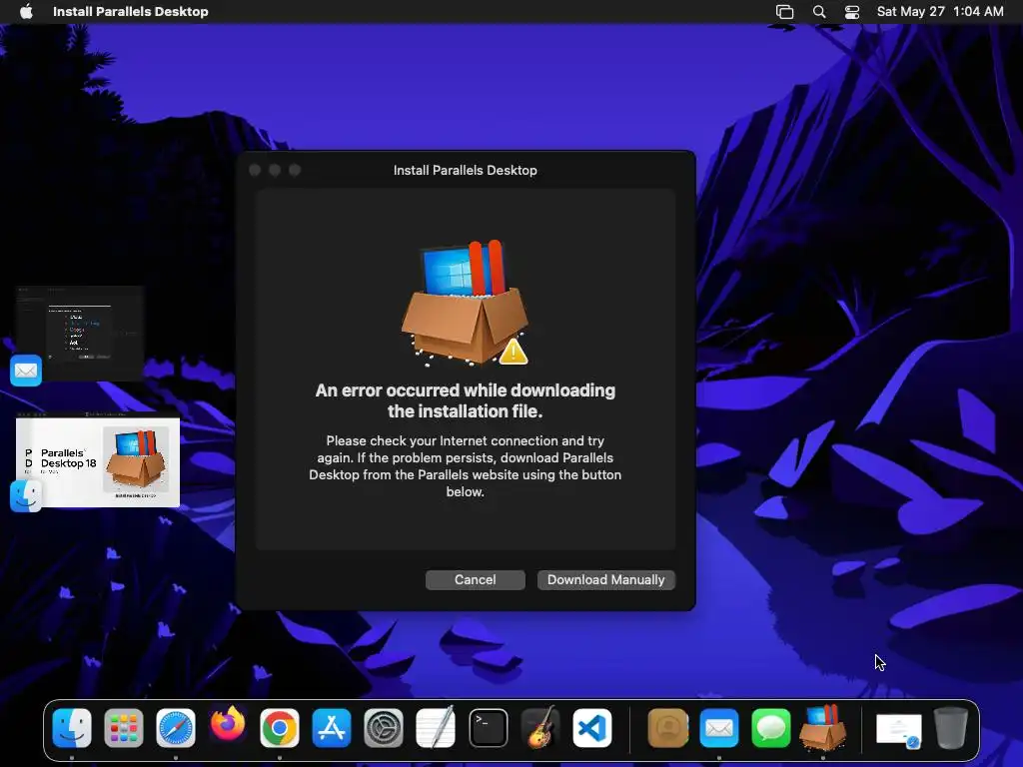Launch Safari from the Dock
The height and width of the screenshot is (767, 1023).
coord(176,728)
